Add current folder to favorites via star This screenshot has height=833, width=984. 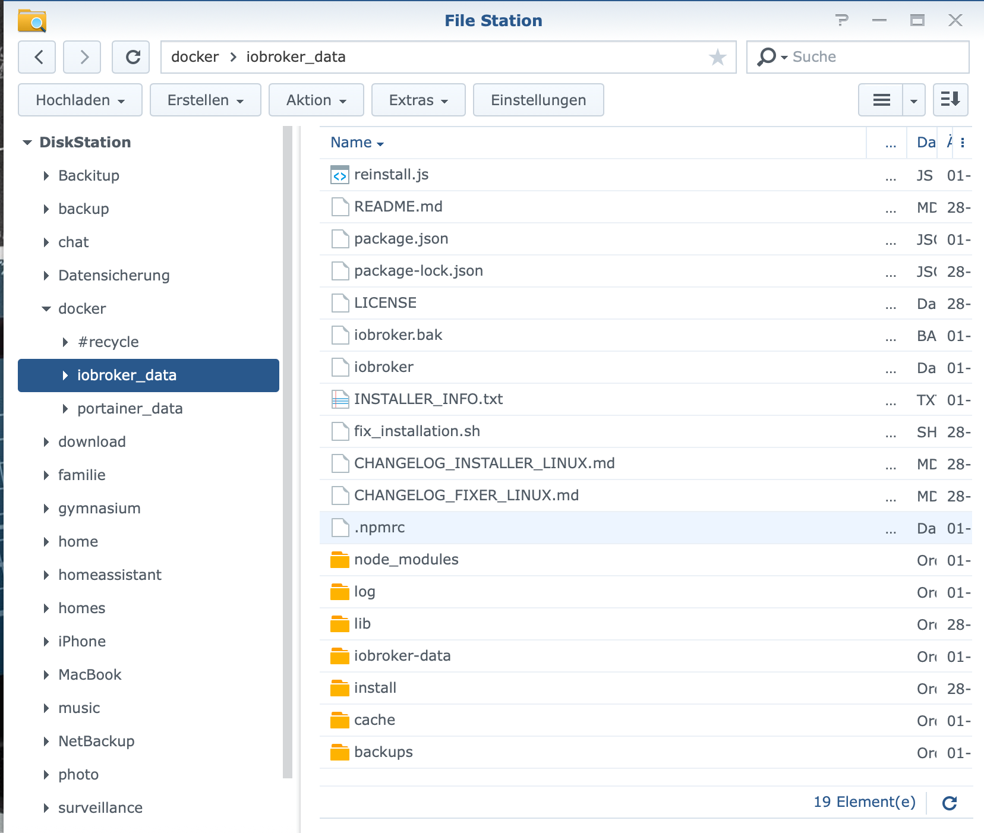(x=718, y=57)
